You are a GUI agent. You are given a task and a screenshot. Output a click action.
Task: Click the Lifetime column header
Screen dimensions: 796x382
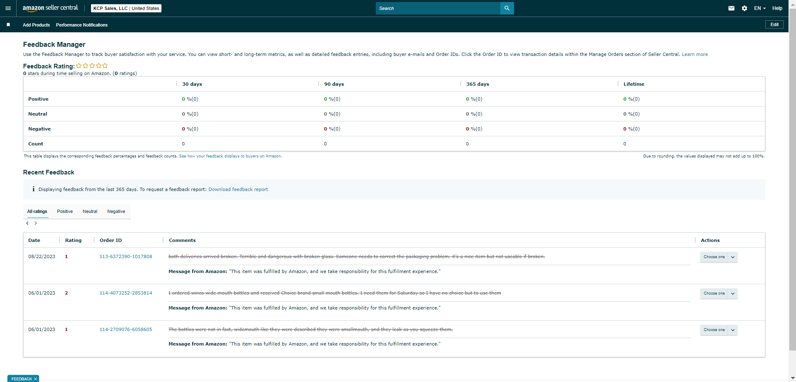coord(634,84)
